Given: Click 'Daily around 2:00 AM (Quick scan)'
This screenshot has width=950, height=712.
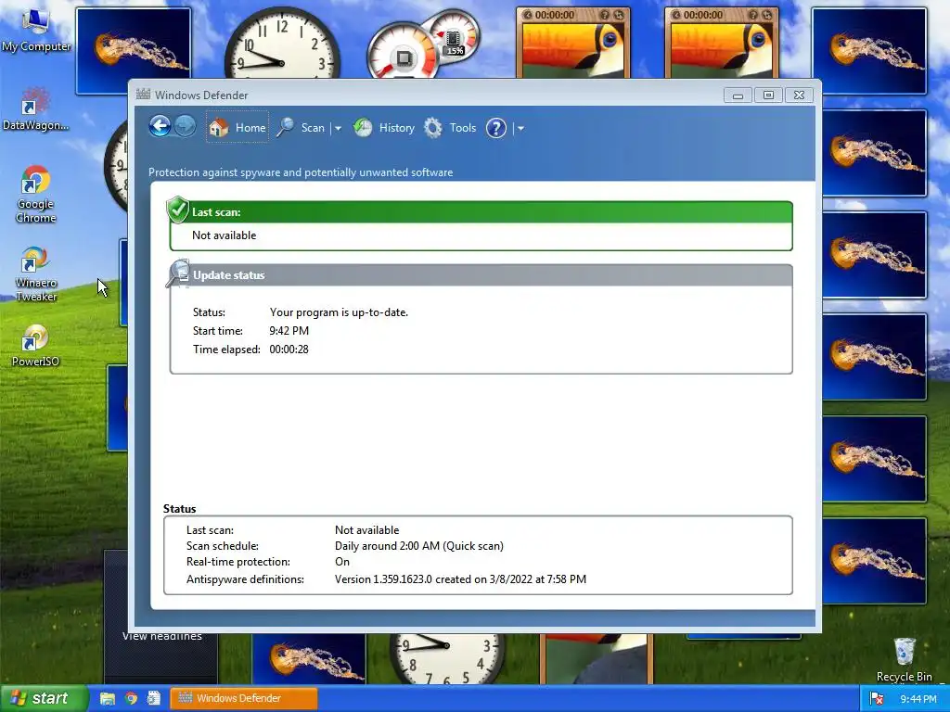Looking at the screenshot, I should click(419, 545).
